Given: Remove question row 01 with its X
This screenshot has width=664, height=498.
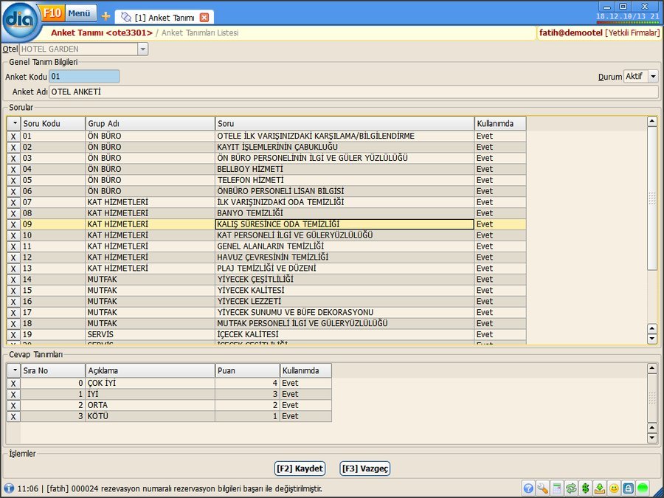Looking at the screenshot, I should (13, 136).
